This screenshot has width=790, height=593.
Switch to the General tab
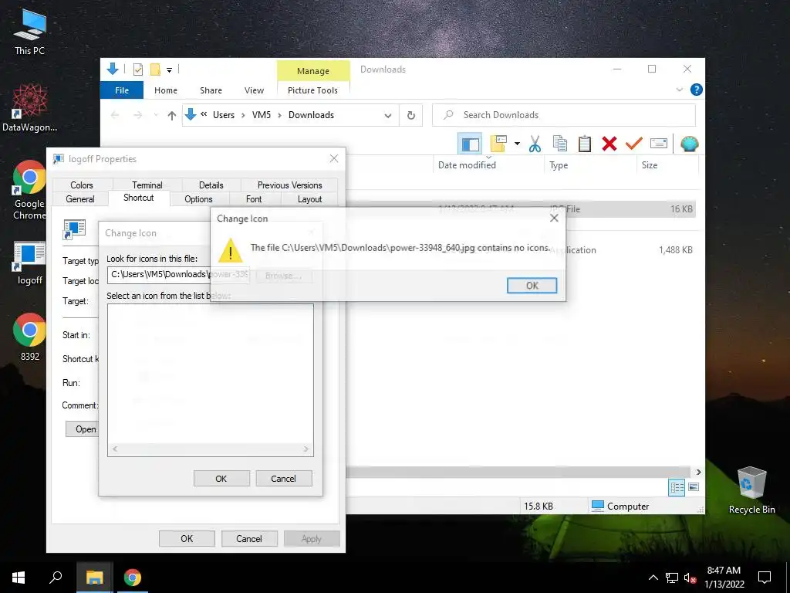click(x=80, y=199)
